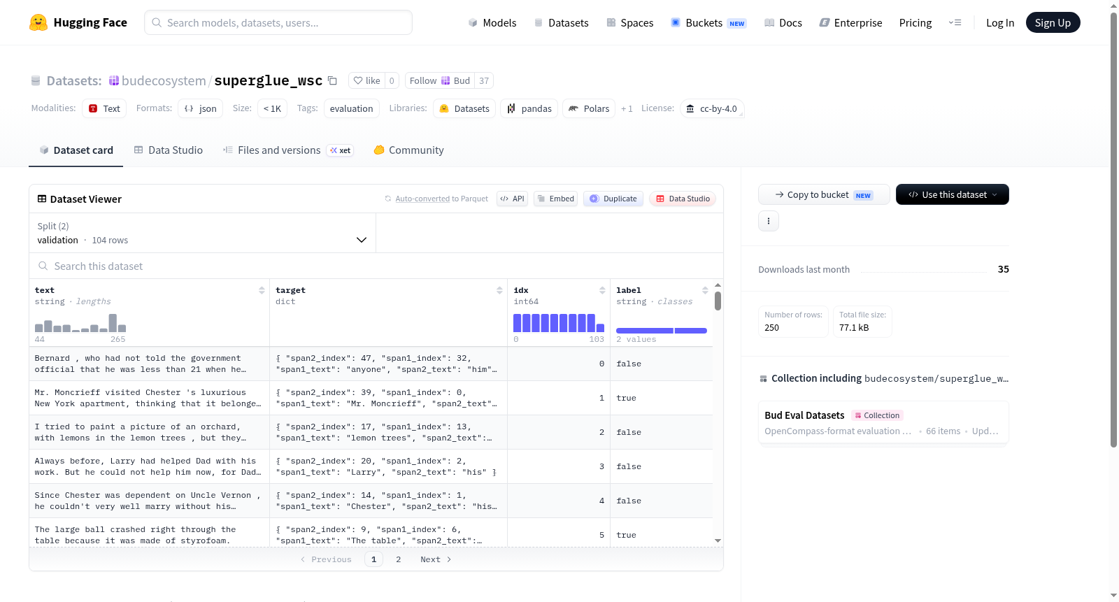
Task: Click the page vertical scrollbar
Action: 1113,229
